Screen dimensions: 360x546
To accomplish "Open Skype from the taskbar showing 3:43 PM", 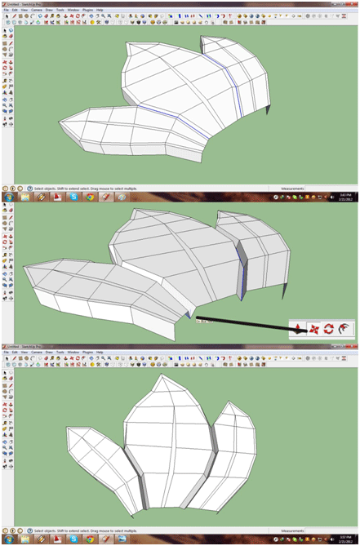I will 73,197.
